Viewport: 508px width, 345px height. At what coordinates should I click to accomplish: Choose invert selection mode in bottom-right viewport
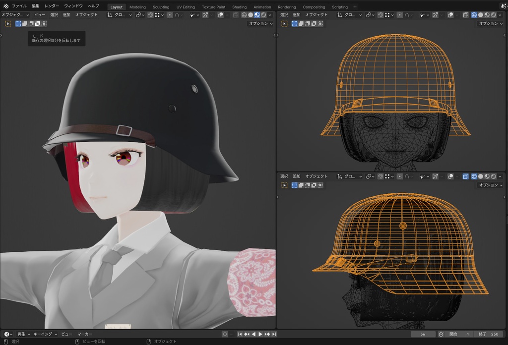point(314,185)
